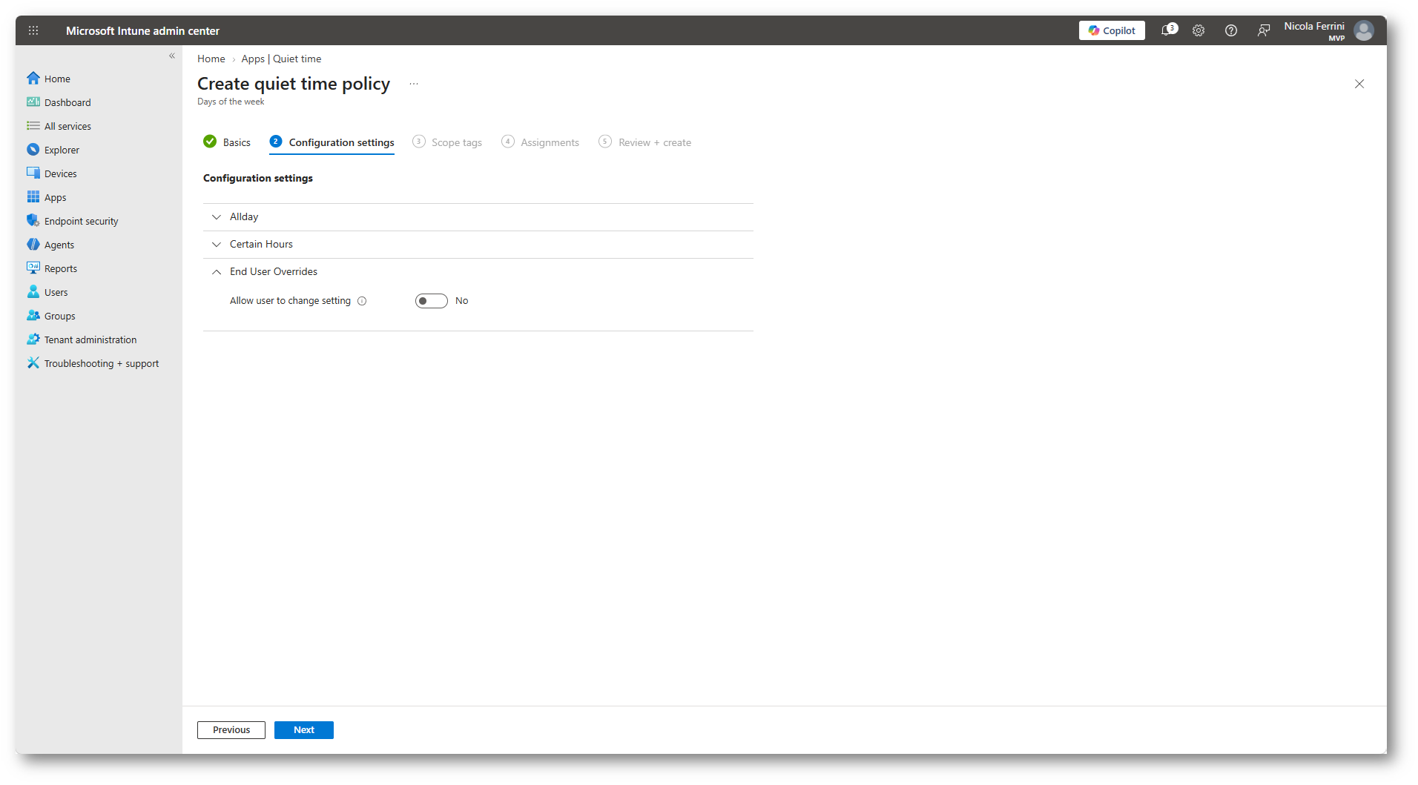Open the ellipsis menu next to policy title
Viewport: 1418px width, 785px height.
414,84
